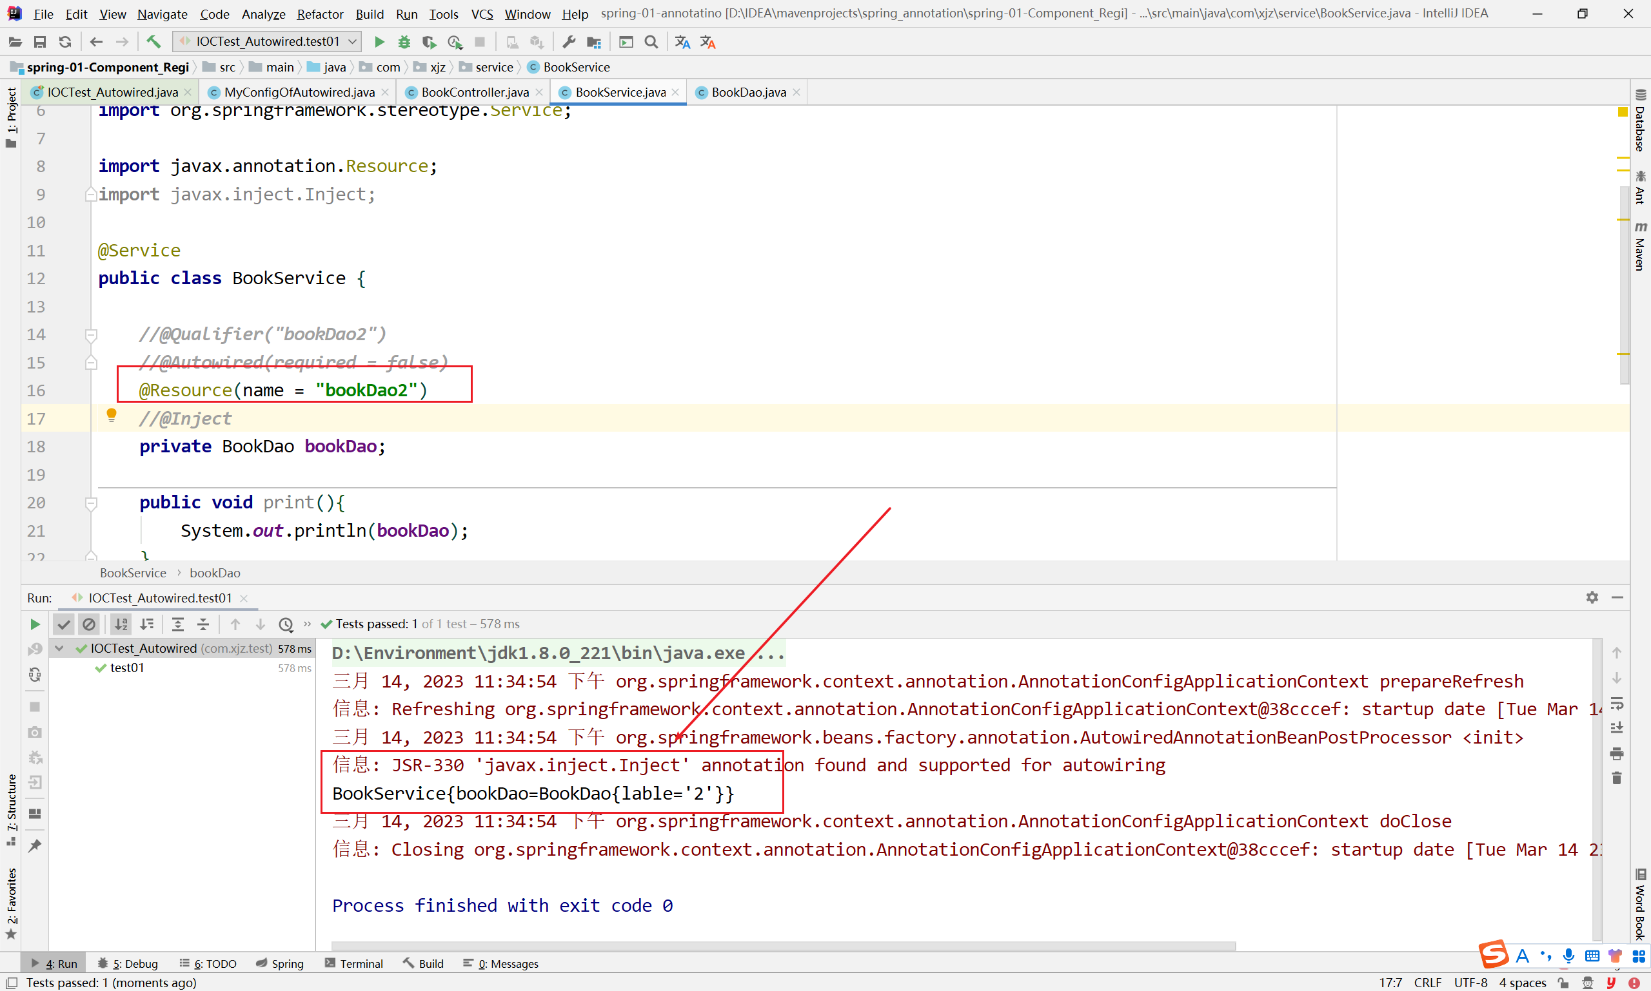
Task: Switch to MyConfigOfAutowired.java tab
Action: click(x=299, y=92)
